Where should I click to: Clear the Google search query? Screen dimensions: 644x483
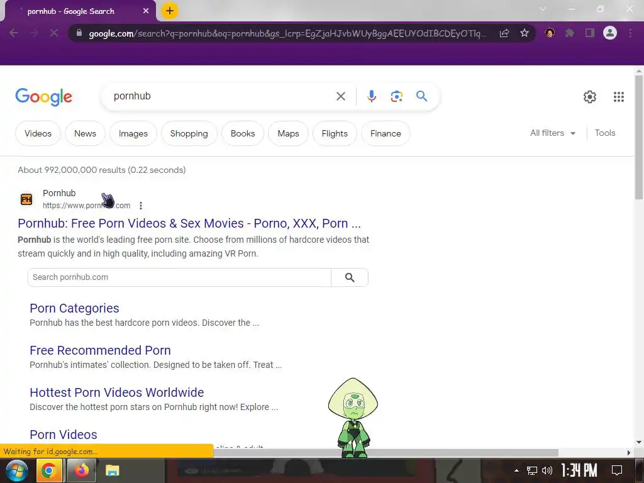[340, 96]
